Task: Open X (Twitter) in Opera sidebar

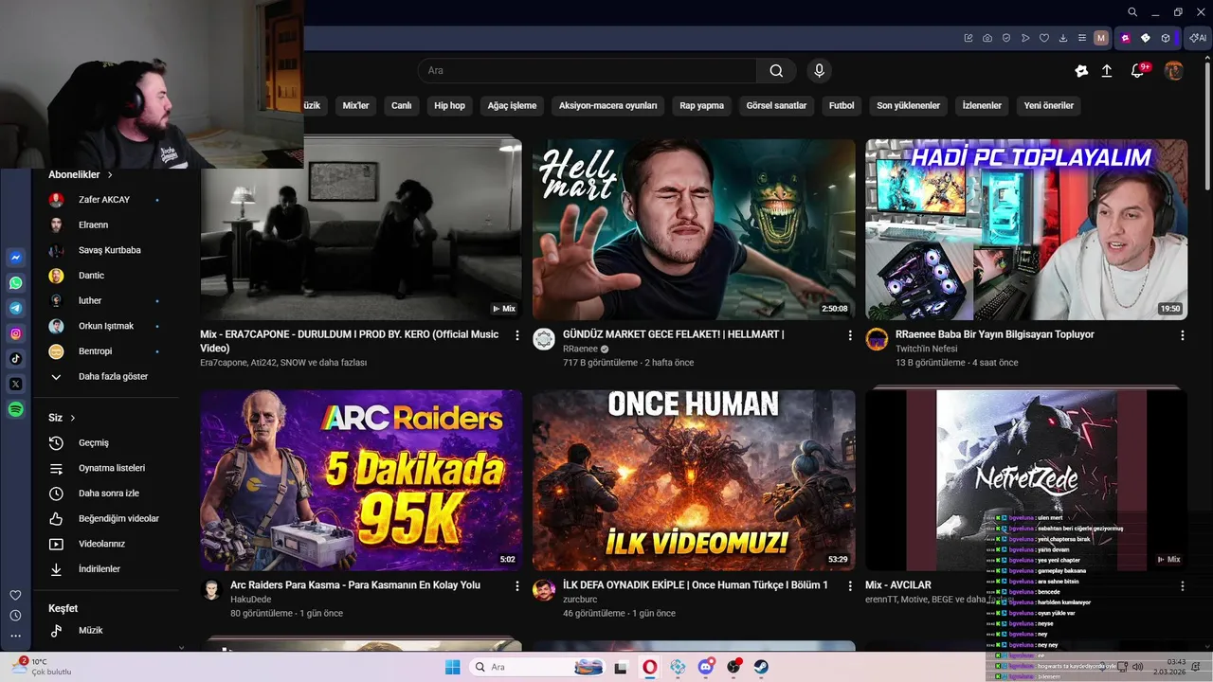Action: click(16, 384)
